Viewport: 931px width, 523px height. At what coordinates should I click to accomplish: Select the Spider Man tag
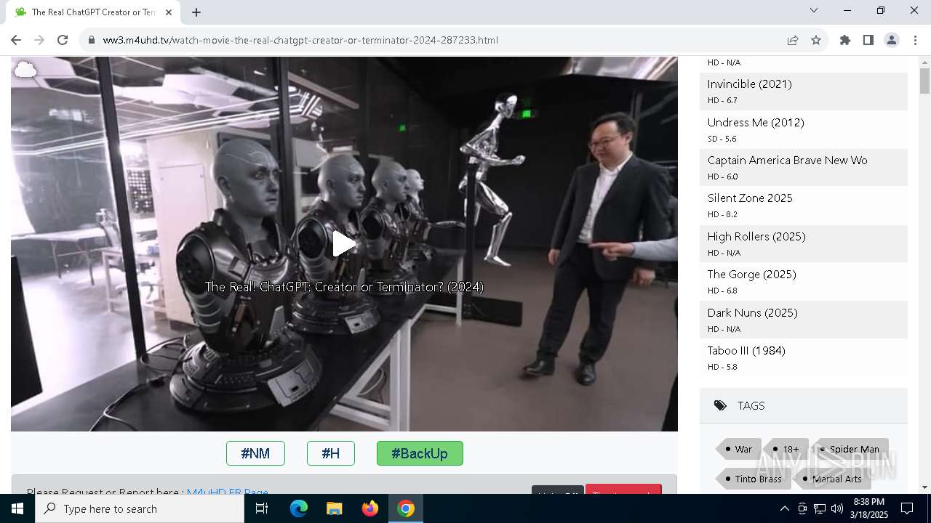coord(850,449)
